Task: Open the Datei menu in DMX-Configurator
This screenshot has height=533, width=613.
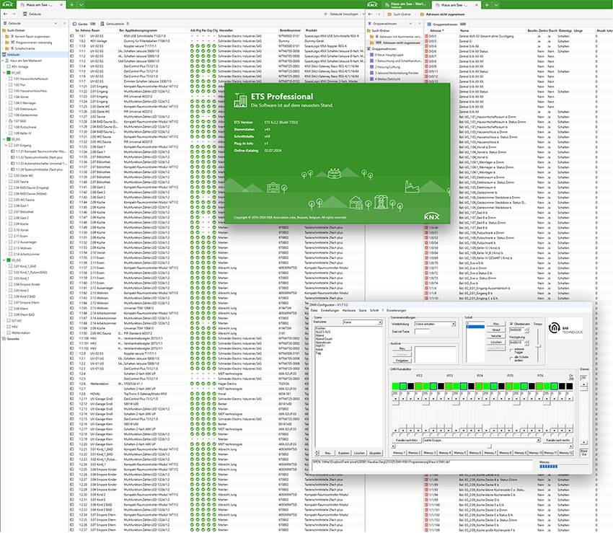Action: [314, 310]
